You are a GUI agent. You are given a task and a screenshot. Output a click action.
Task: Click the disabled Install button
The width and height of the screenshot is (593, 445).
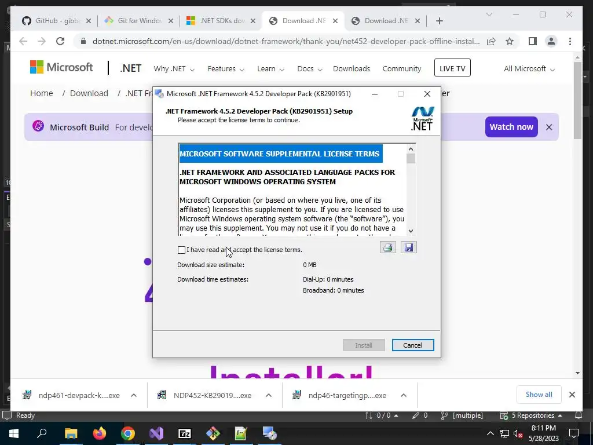click(x=364, y=345)
